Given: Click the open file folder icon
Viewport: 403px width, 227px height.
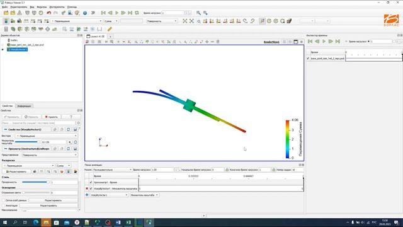Looking at the screenshot, I should pyautogui.click(x=6, y=13).
